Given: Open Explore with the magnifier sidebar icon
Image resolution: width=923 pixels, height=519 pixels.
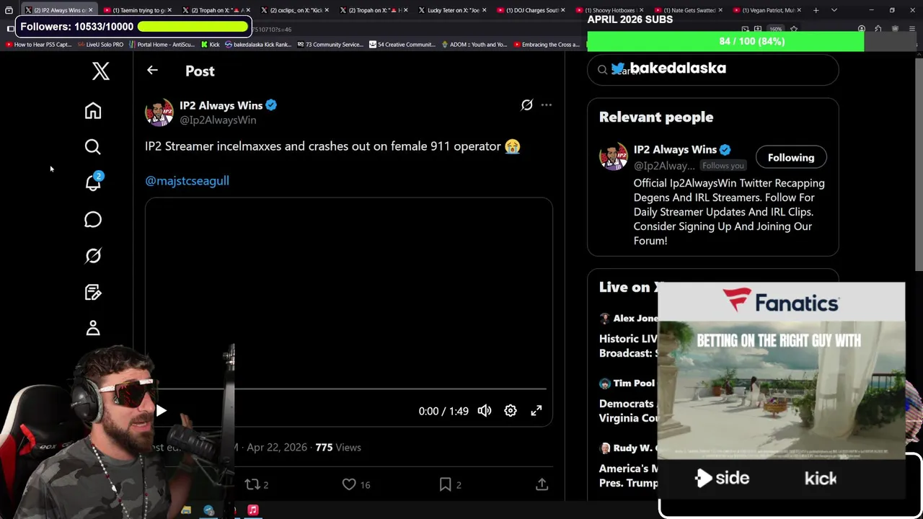Looking at the screenshot, I should 93,147.
